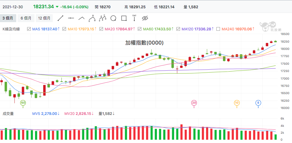The height and width of the screenshot is (143, 292).
Task: Select the rectangle drawing tool
Action: [124, 18]
